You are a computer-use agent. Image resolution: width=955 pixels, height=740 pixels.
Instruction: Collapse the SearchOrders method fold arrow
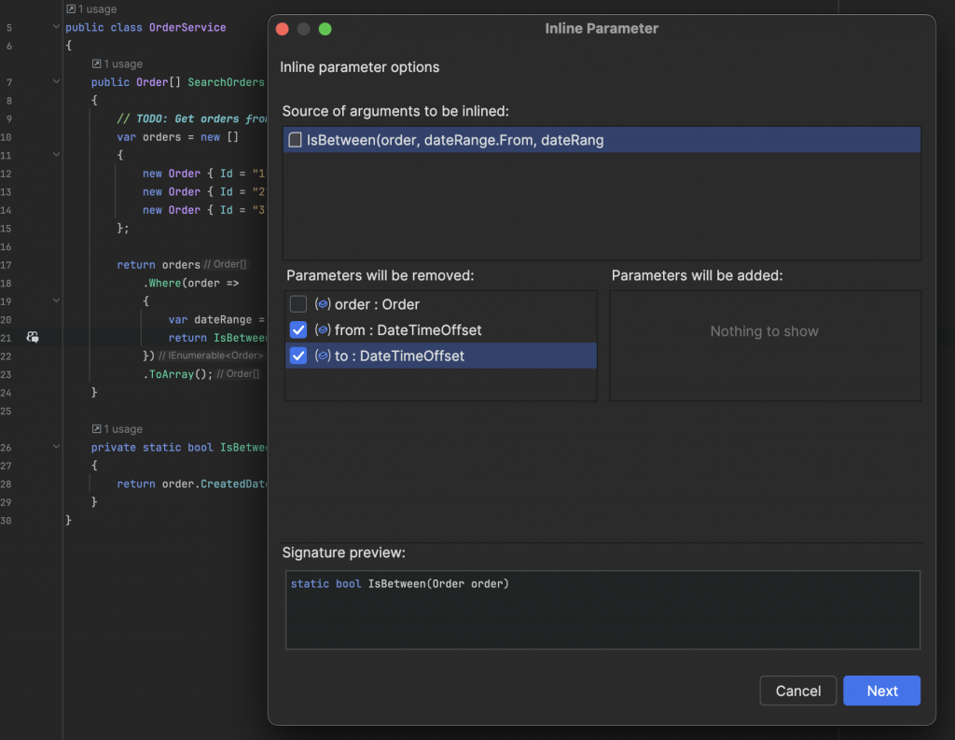click(56, 82)
